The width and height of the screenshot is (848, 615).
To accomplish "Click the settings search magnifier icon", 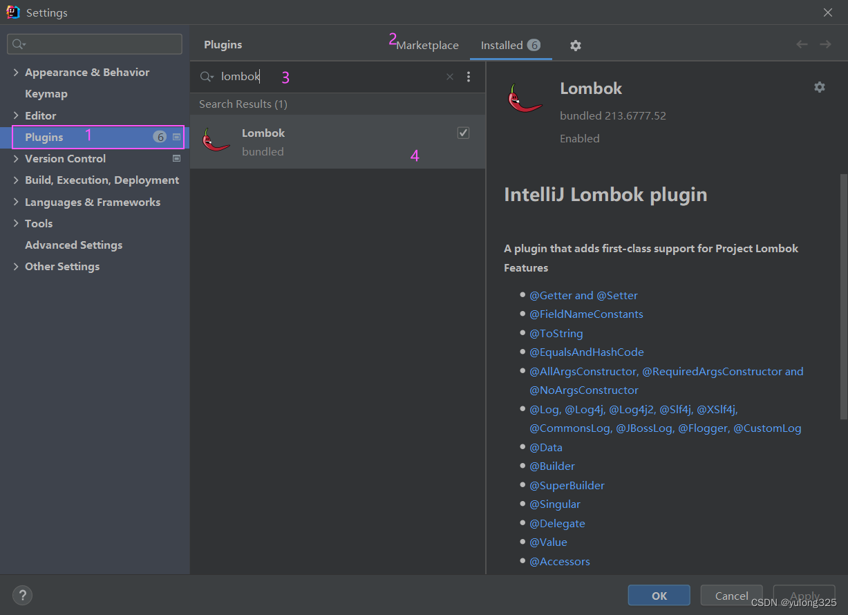I will [19, 44].
